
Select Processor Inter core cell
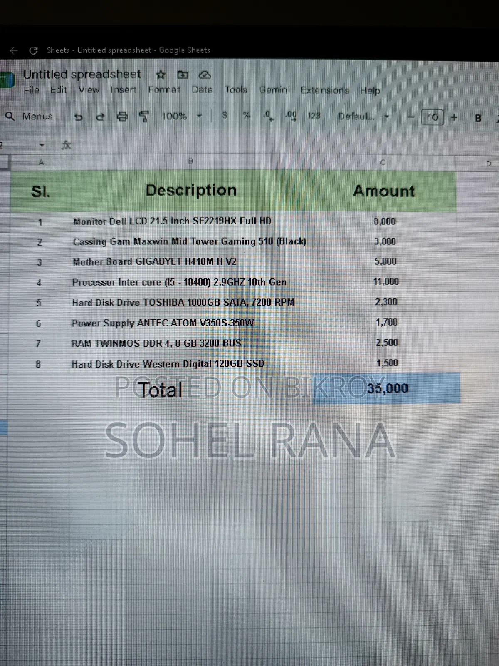pos(190,282)
